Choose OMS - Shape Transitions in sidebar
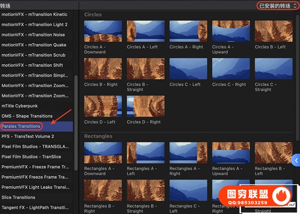The width and height of the screenshot is (300, 214). pyautogui.click(x=27, y=116)
